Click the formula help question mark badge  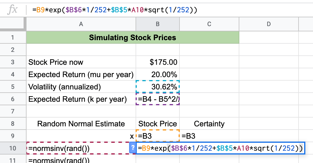(x=133, y=148)
